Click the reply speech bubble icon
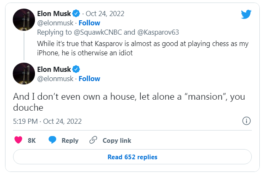This screenshot has width=272, height=177. pyautogui.click(x=52, y=140)
